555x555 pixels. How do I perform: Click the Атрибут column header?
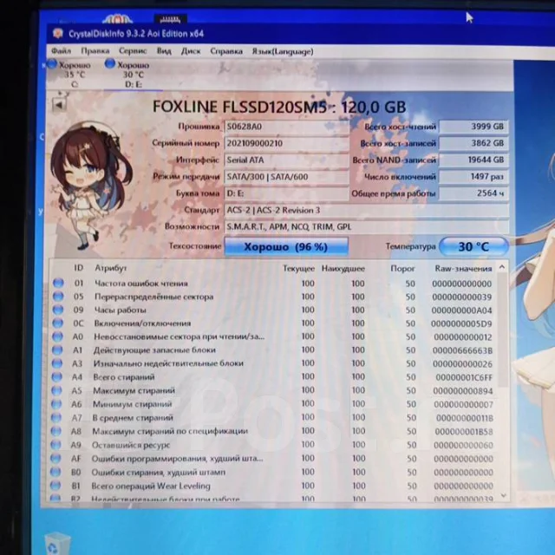(x=110, y=268)
